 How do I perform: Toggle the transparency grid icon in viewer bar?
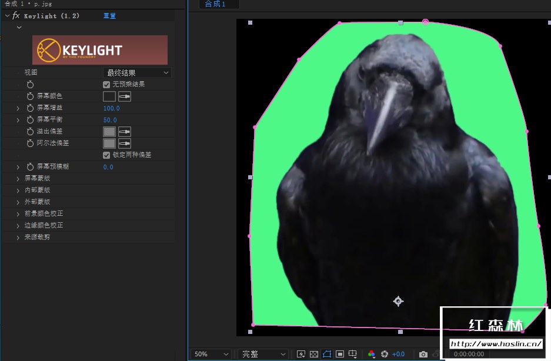[314, 354]
